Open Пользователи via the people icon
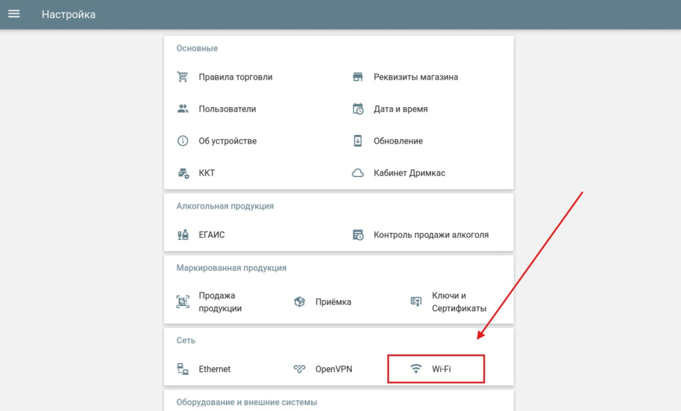The width and height of the screenshot is (681, 411). pyautogui.click(x=183, y=108)
